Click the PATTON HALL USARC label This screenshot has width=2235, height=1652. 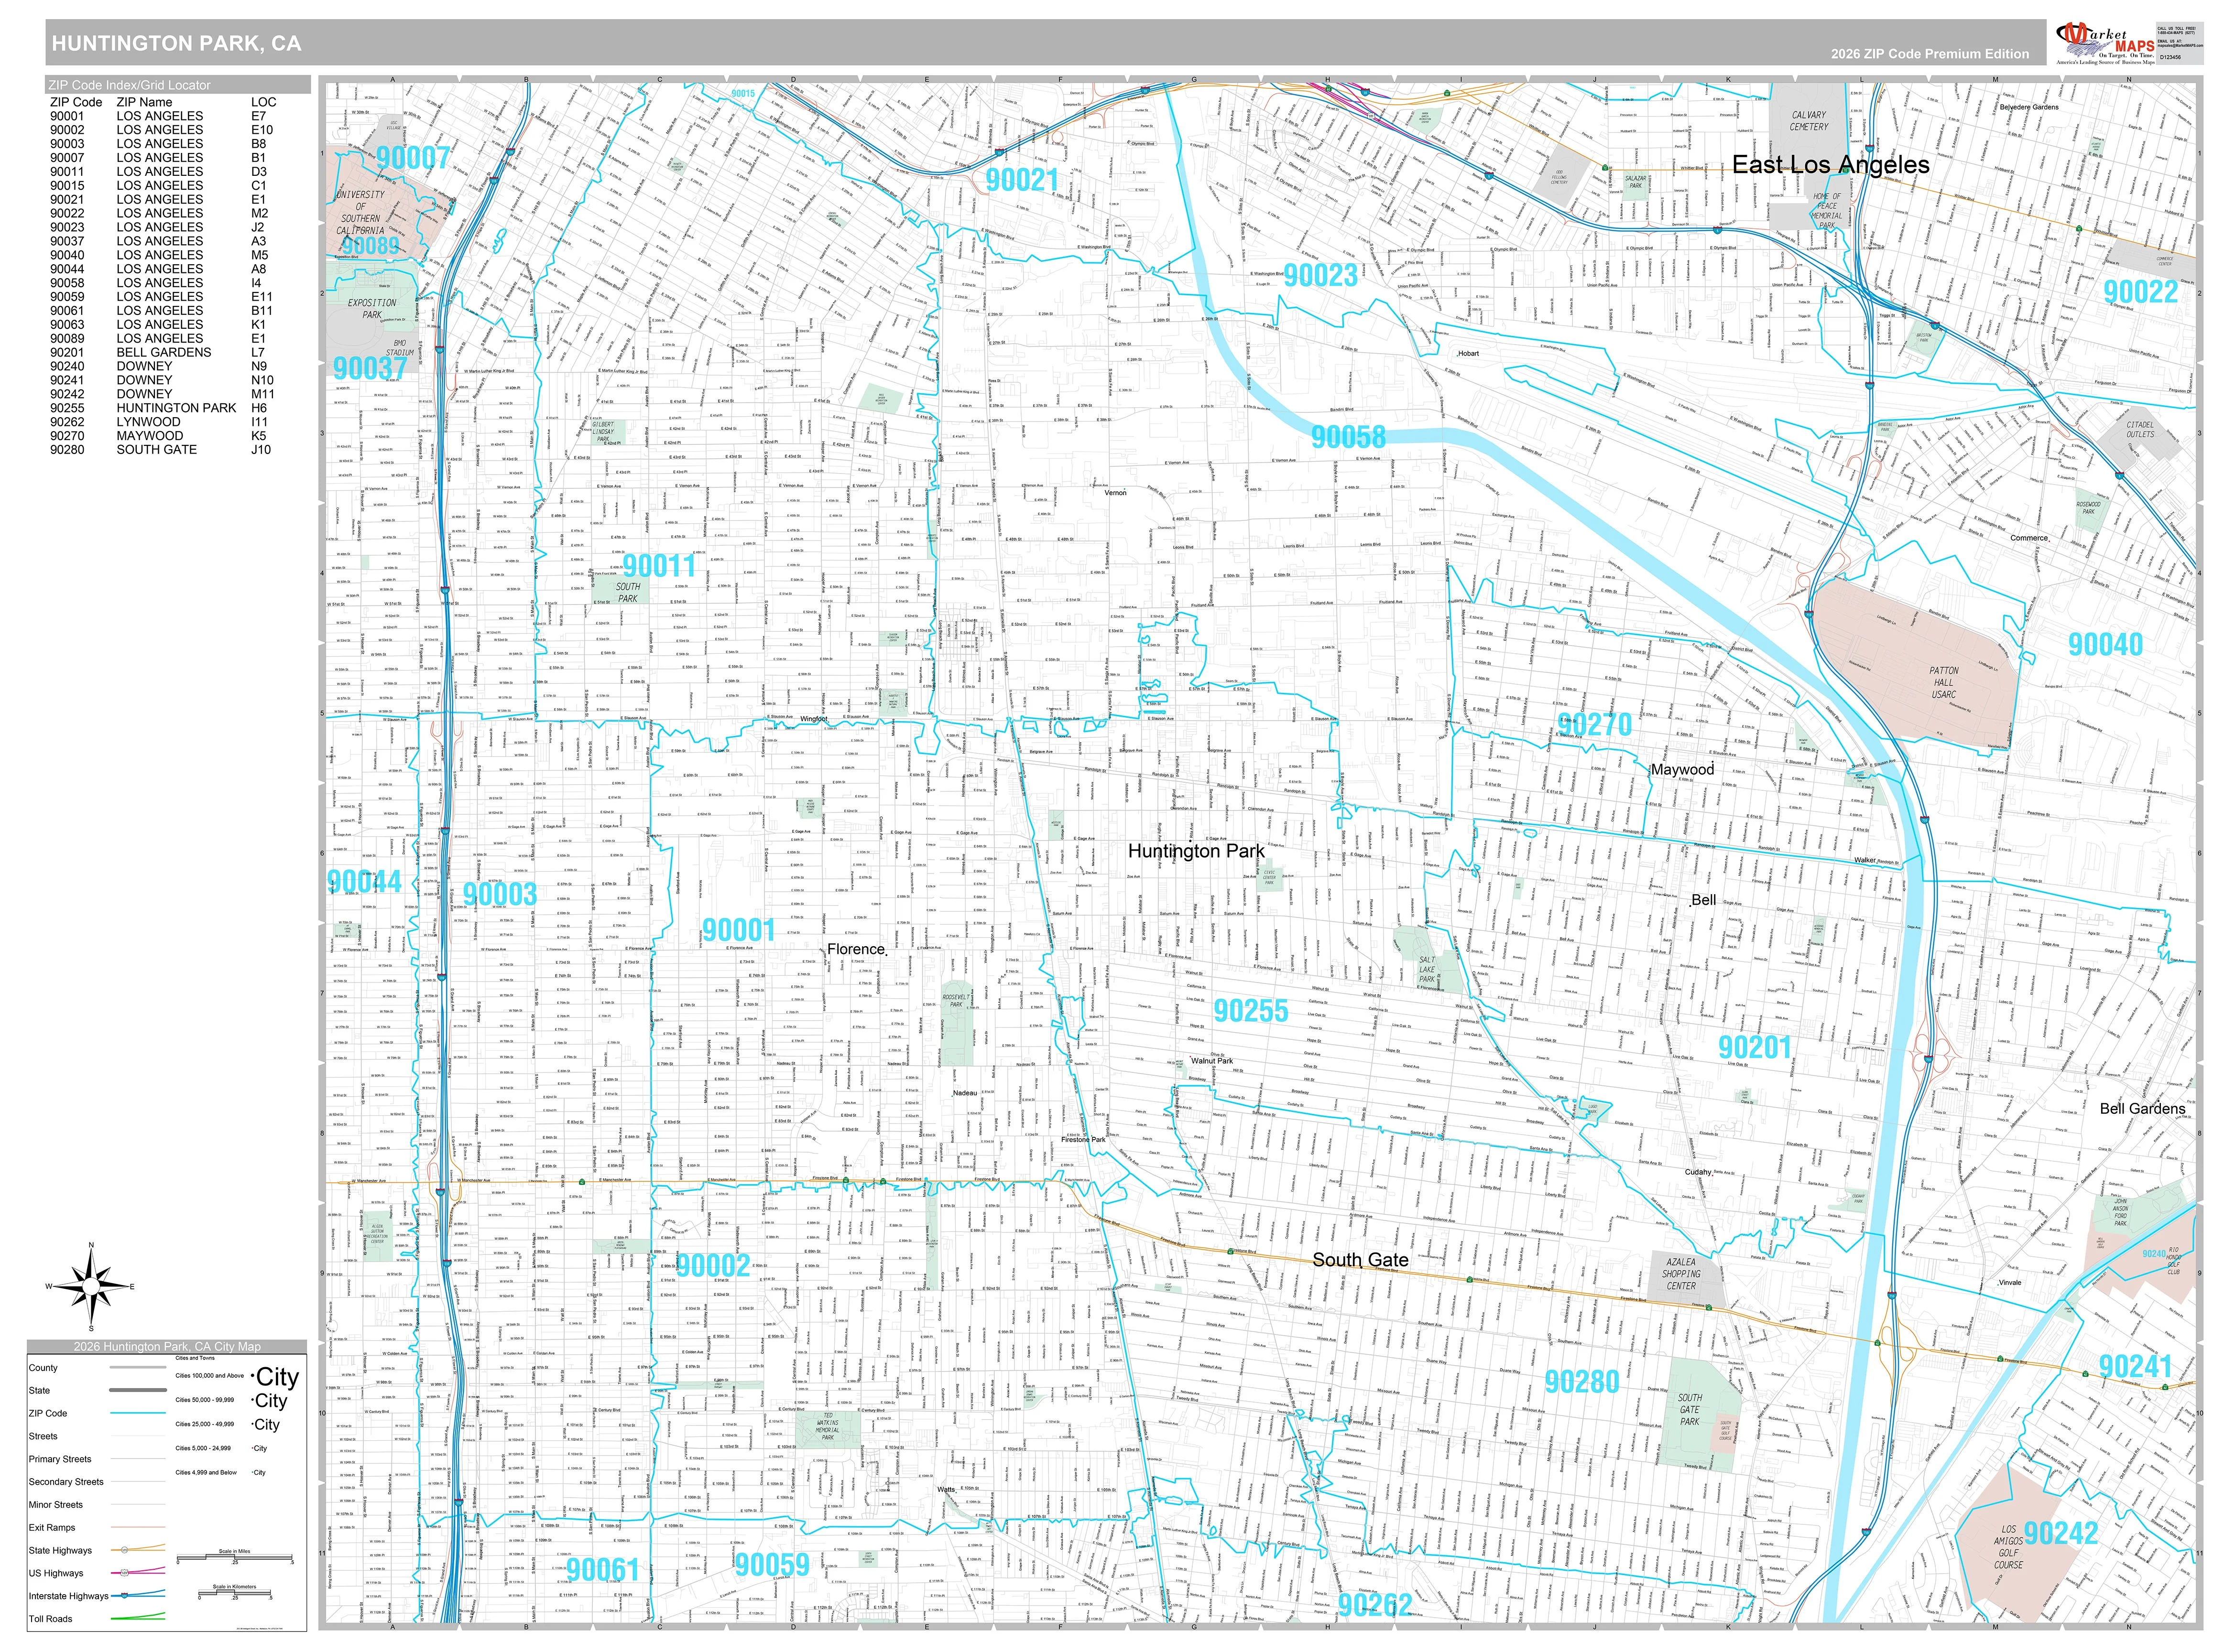pos(1944,683)
